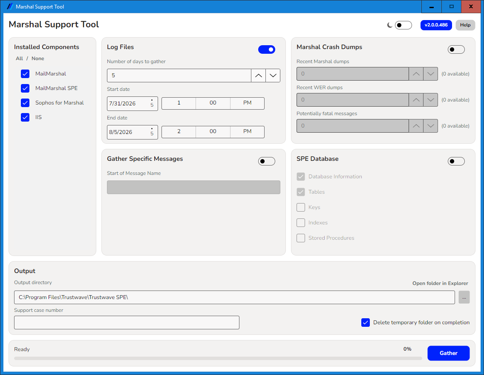Image resolution: width=484 pixels, height=375 pixels.
Task: Toggle end time PM field
Action: 247,132
